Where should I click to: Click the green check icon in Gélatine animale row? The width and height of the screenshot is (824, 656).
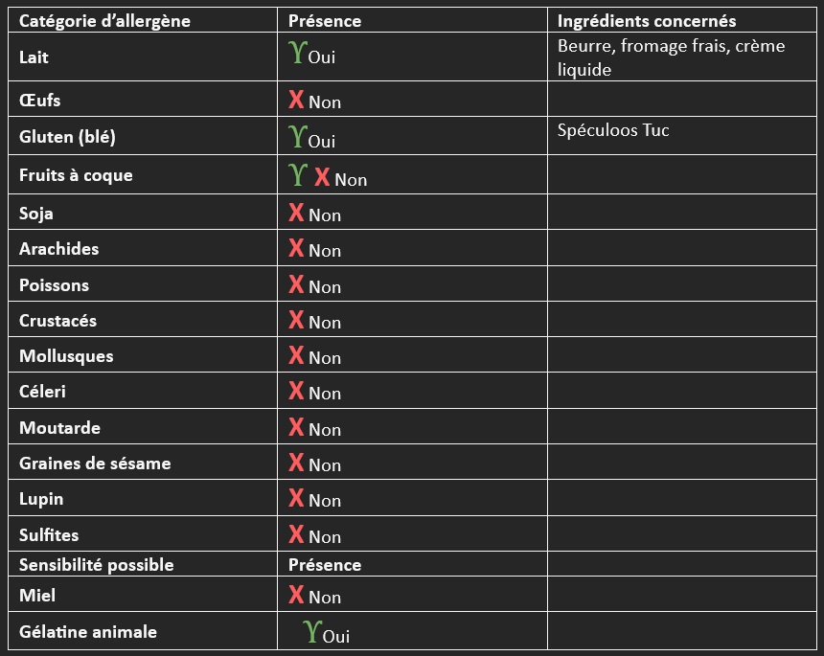pos(312,631)
